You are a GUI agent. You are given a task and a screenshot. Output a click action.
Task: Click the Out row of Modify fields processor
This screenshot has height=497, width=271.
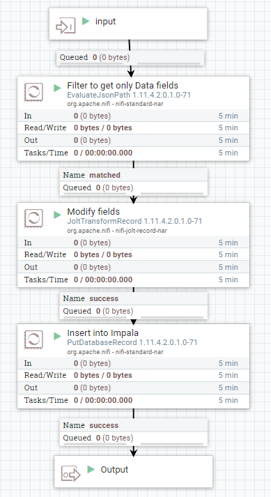click(x=134, y=267)
